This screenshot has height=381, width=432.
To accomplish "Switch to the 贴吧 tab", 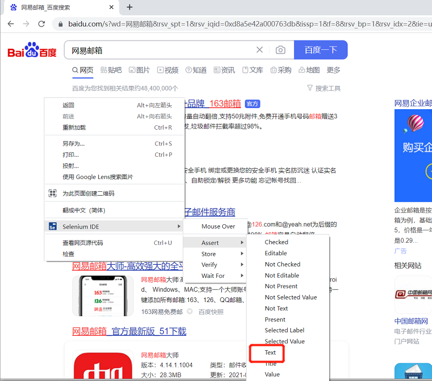I will pos(111,70).
